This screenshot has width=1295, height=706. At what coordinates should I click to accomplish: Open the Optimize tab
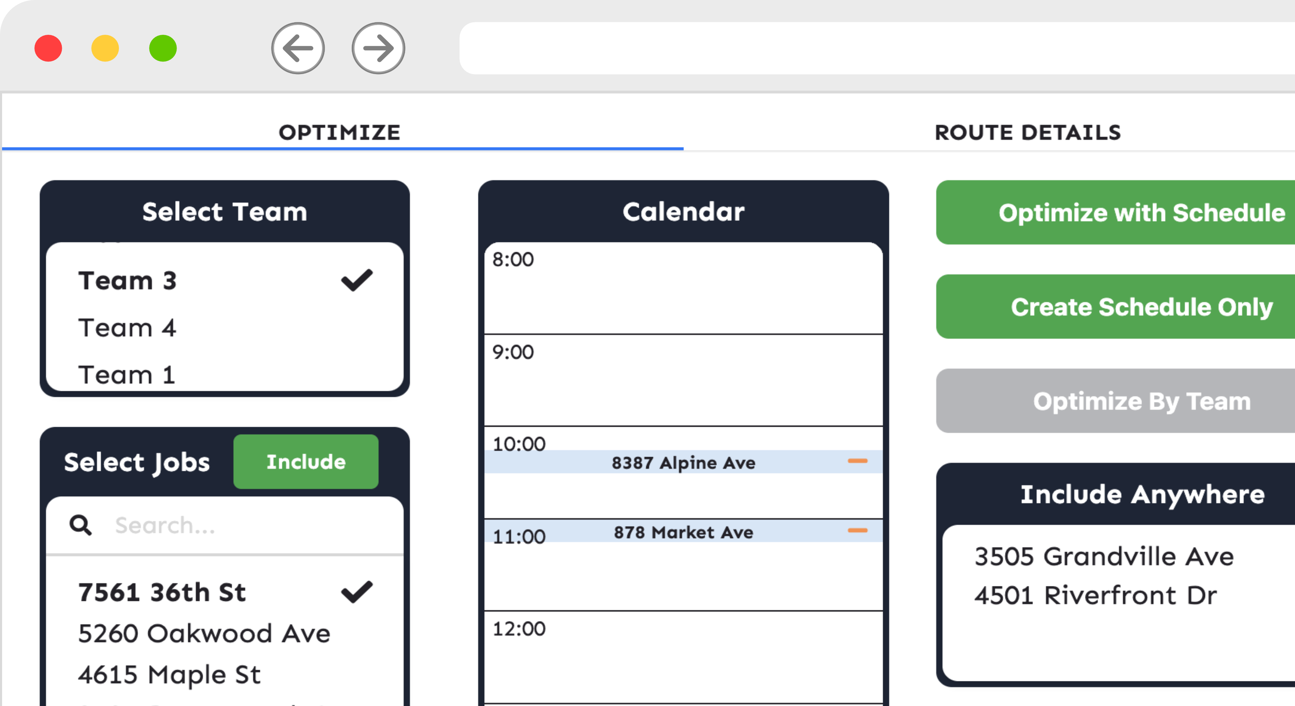pos(340,133)
